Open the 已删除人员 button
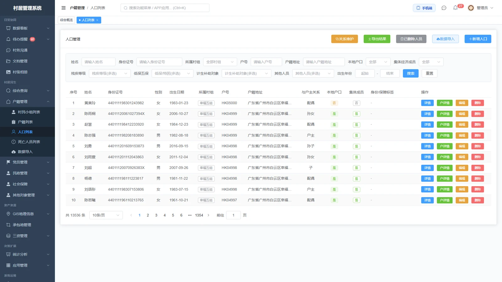Viewport: 502px width, 282px height. click(x=411, y=39)
